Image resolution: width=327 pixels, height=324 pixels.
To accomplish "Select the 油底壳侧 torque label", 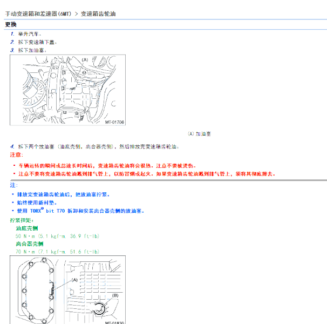I will pyautogui.click(x=27, y=228).
